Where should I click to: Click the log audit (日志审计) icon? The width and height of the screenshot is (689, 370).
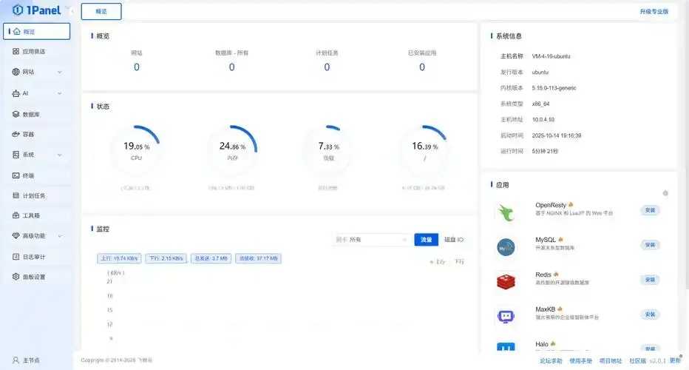(x=16, y=257)
